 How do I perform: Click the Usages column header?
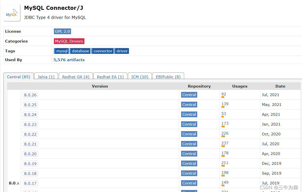click(240, 86)
